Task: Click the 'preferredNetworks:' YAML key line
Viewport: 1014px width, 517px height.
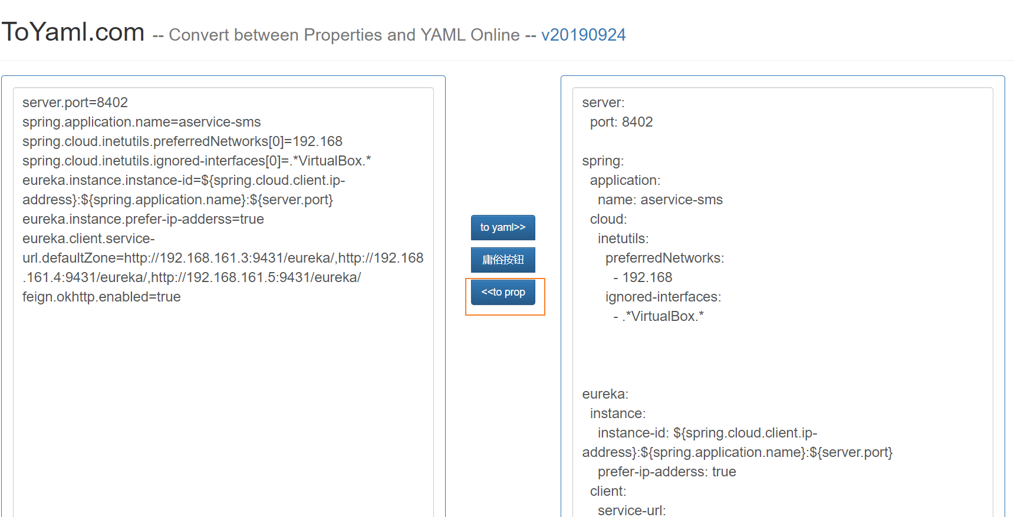Action: pyautogui.click(x=664, y=258)
